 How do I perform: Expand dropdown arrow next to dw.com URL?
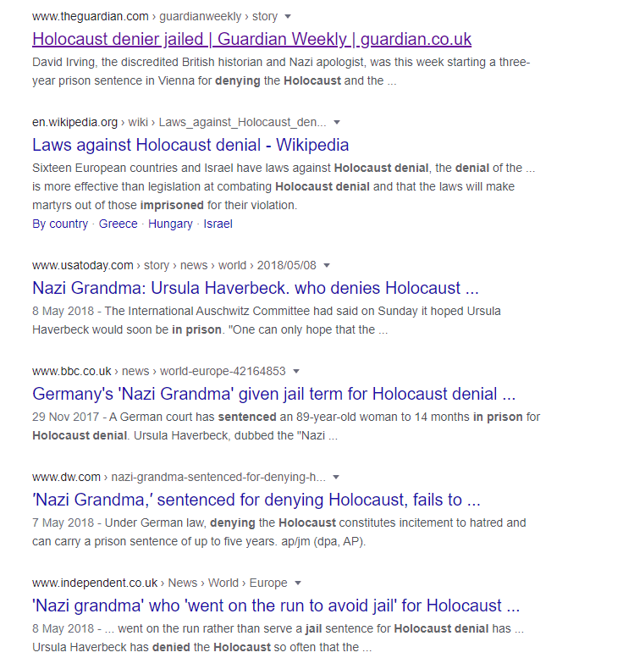(x=336, y=477)
